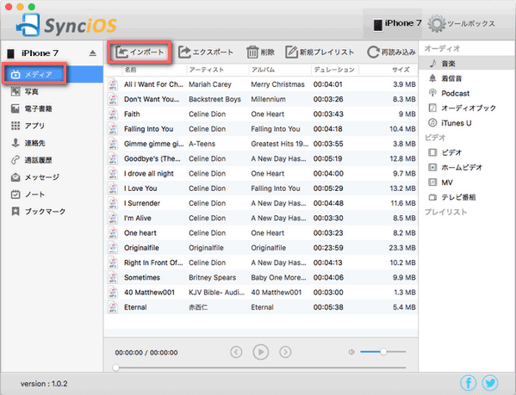This screenshot has width=516, height=395.
Task: Click the インポート import button
Action: tap(140, 52)
